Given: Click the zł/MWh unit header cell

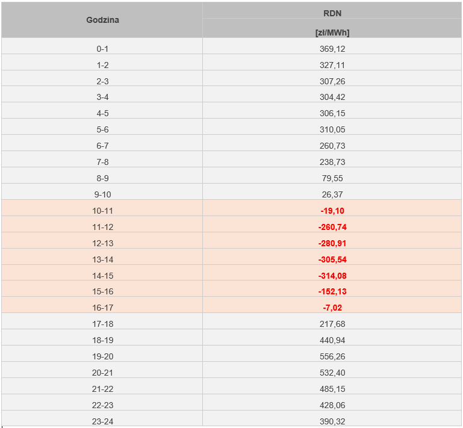Looking at the screenshot, I should pyautogui.click(x=332, y=33).
